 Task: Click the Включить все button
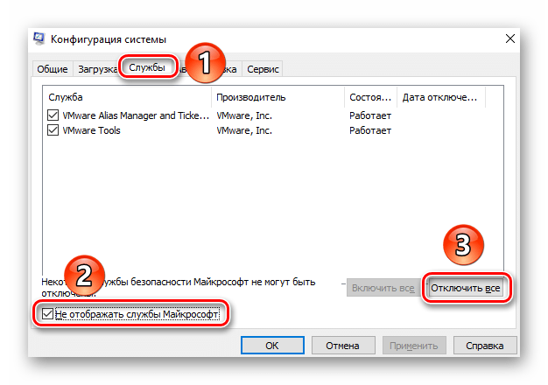[383, 288]
